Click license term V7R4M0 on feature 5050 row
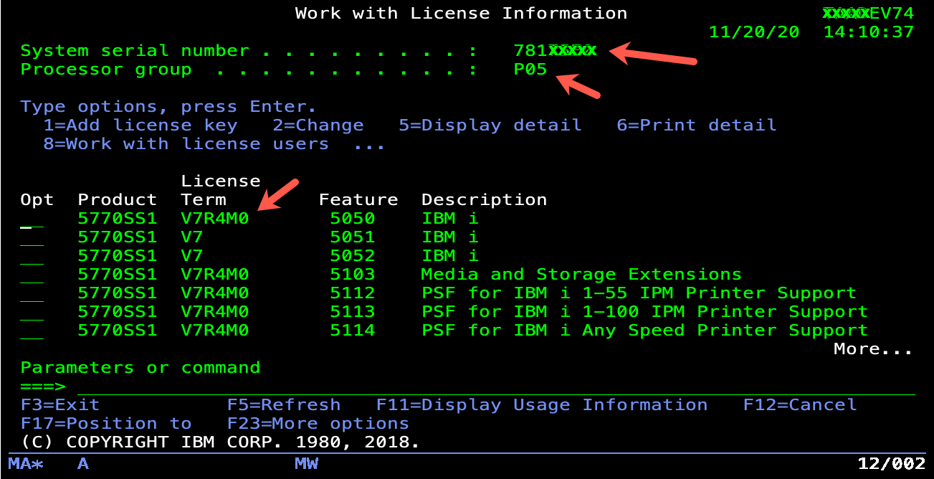The image size is (934, 479). coord(215,219)
